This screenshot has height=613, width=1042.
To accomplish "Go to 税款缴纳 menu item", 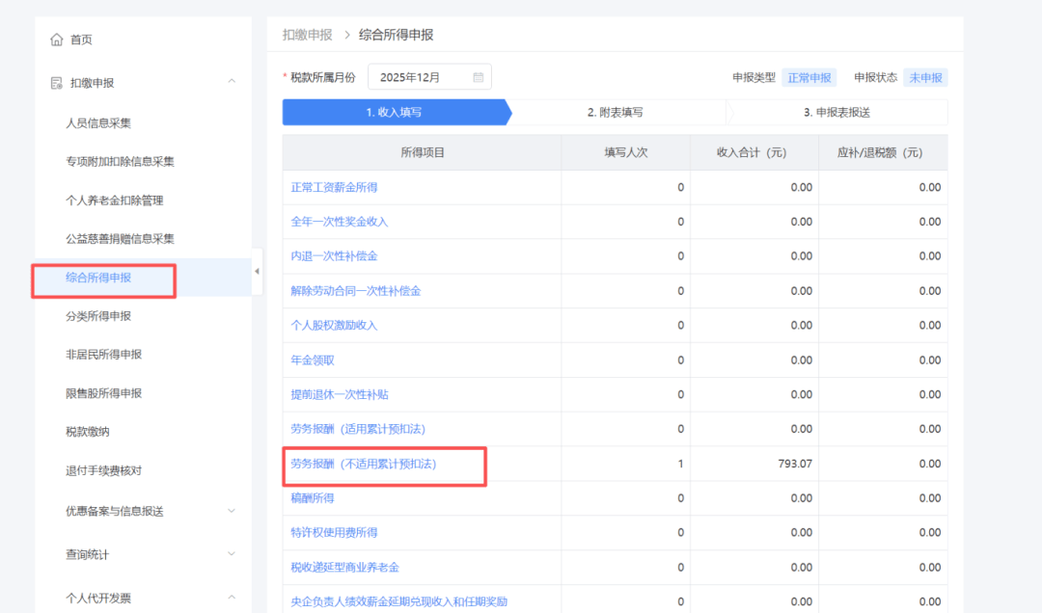I will pos(87,432).
